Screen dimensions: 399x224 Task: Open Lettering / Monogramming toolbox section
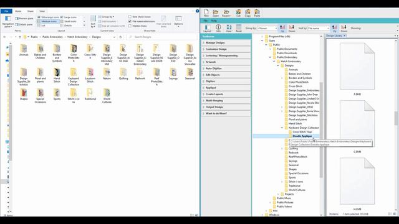point(226,55)
